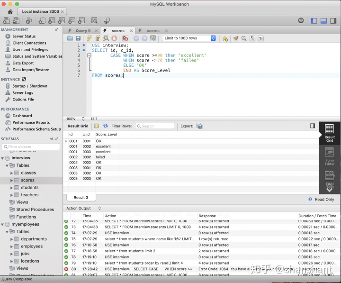Beautify the SQL query
Image resolution: width=341 pixels, height=283 pixels.
(236, 38)
